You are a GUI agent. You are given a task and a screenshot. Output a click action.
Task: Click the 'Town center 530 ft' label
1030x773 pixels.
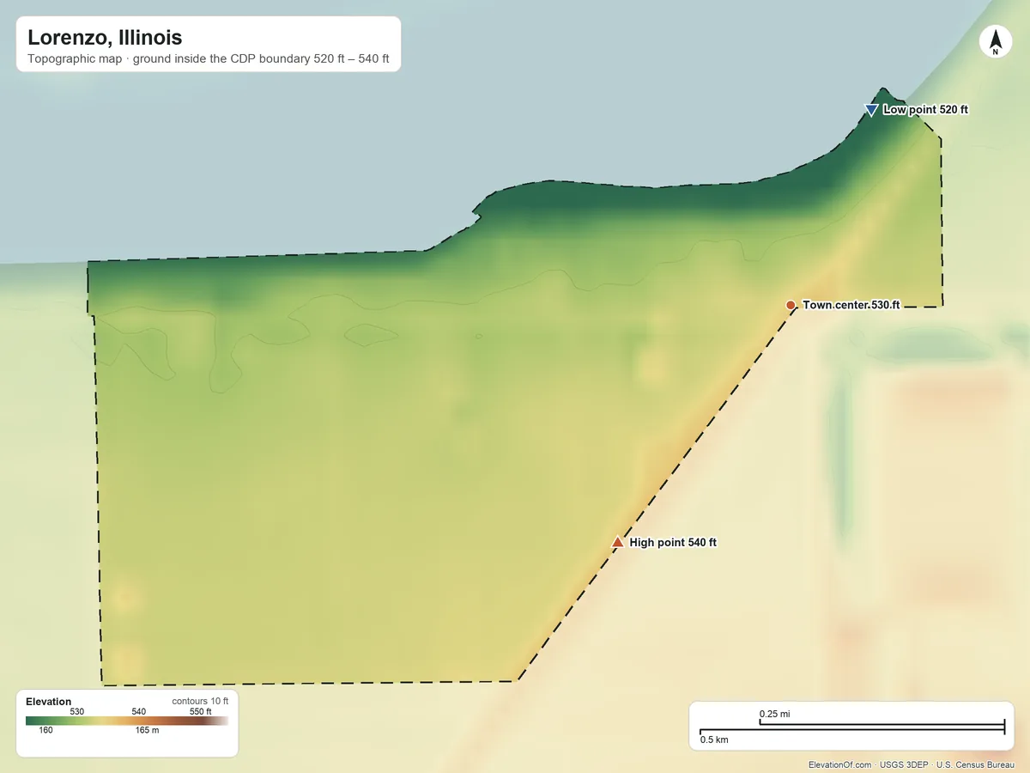pyautogui.click(x=851, y=305)
